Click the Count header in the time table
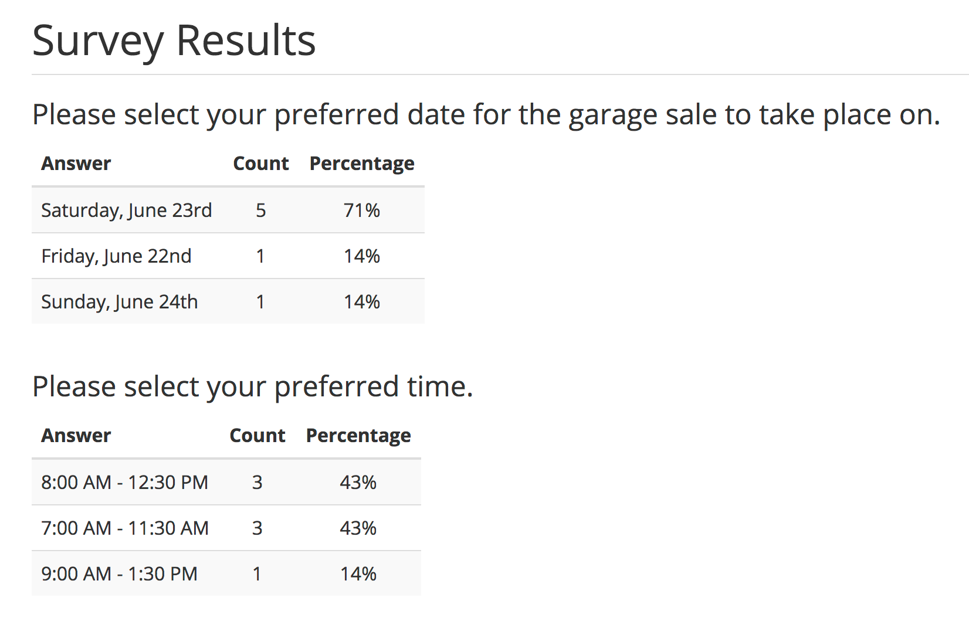Viewport: 969px width, 618px height. click(257, 436)
